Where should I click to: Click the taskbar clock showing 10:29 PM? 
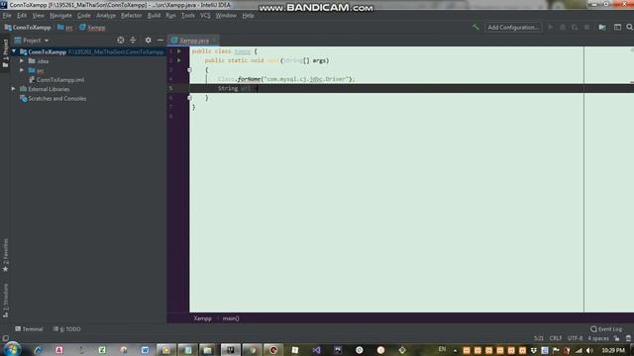click(613, 350)
